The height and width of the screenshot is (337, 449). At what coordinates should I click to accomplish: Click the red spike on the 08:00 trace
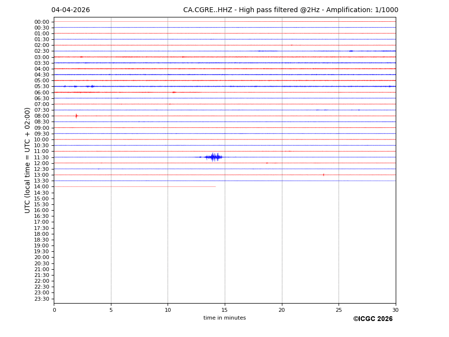[x=76, y=116]
